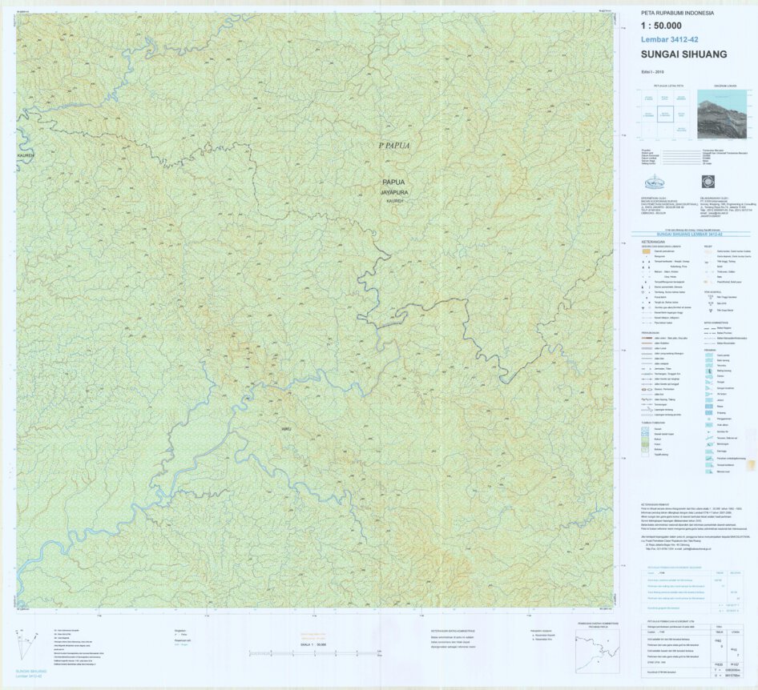Click the 'SKALA 1 : 50.000' text above scale bar
Image resolution: width=758 pixels, height=690 pixels.
(314, 644)
